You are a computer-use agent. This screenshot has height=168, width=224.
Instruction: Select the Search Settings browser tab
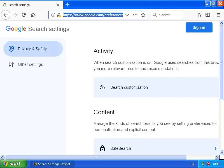point(31,5)
